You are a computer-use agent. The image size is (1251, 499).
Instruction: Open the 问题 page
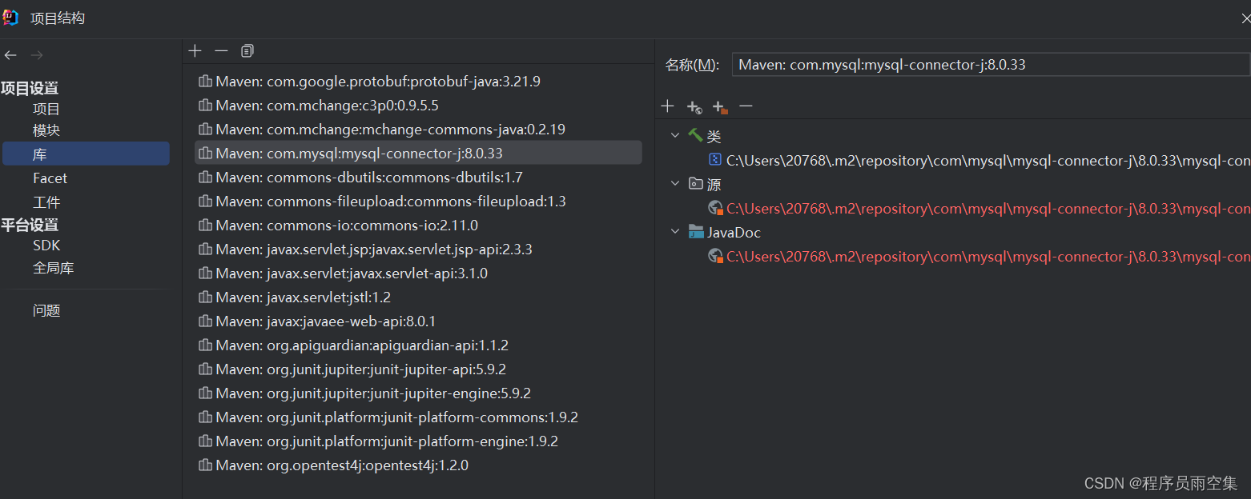click(x=46, y=310)
